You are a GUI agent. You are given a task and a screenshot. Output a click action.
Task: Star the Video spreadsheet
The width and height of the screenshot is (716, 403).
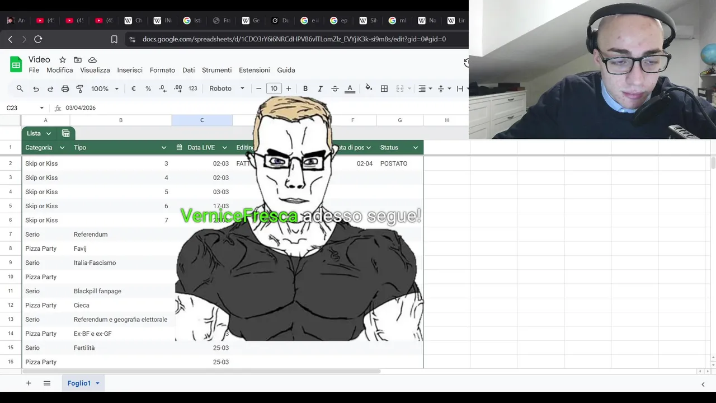click(63, 60)
